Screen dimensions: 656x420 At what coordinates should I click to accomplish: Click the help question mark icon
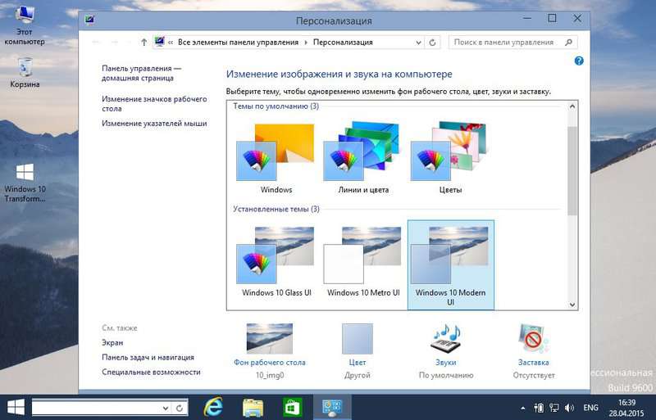(x=579, y=61)
